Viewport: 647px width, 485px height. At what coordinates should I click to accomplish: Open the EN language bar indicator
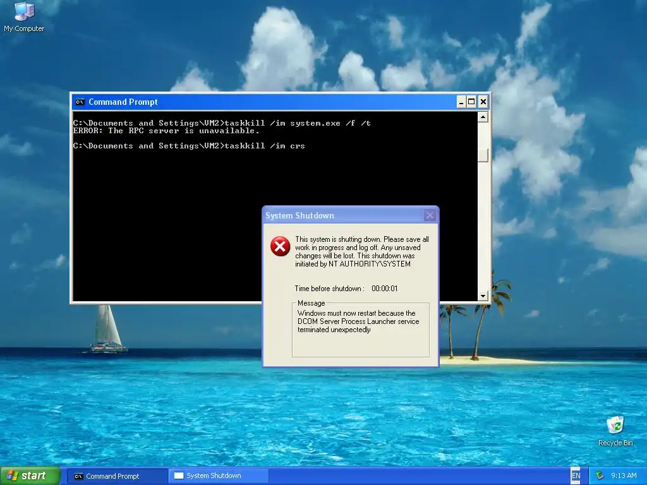pos(576,476)
